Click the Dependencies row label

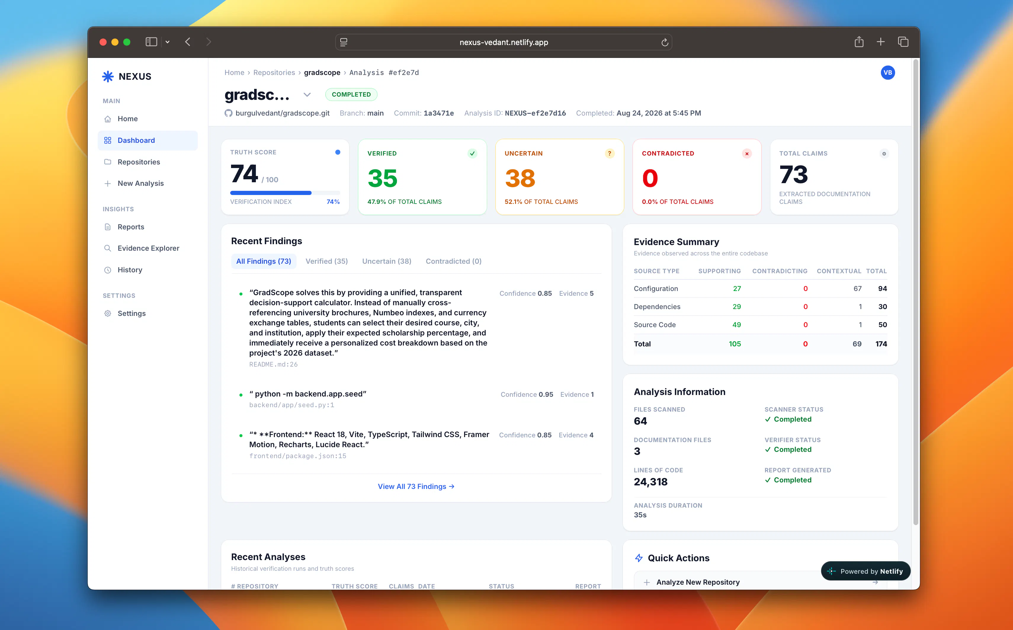657,307
